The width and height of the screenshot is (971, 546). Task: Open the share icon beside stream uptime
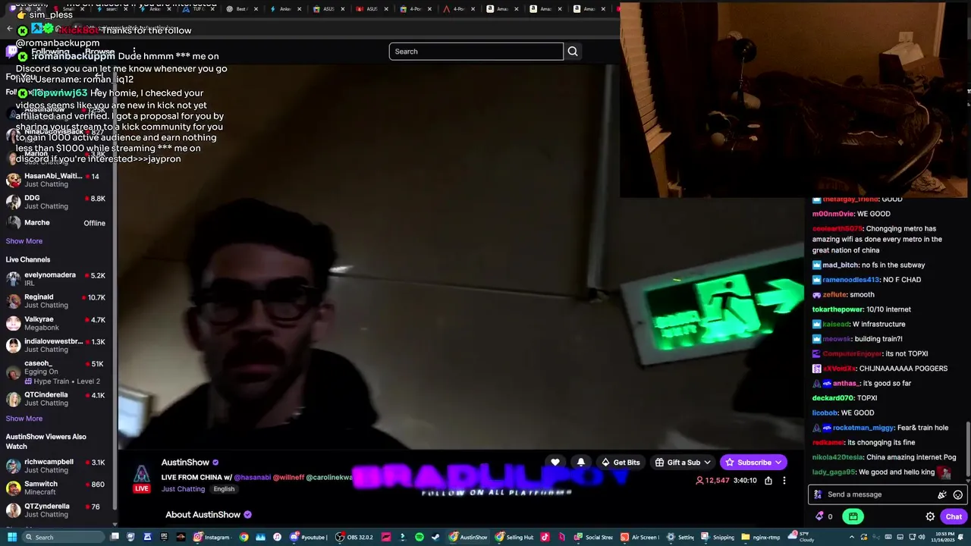[x=768, y=480]
